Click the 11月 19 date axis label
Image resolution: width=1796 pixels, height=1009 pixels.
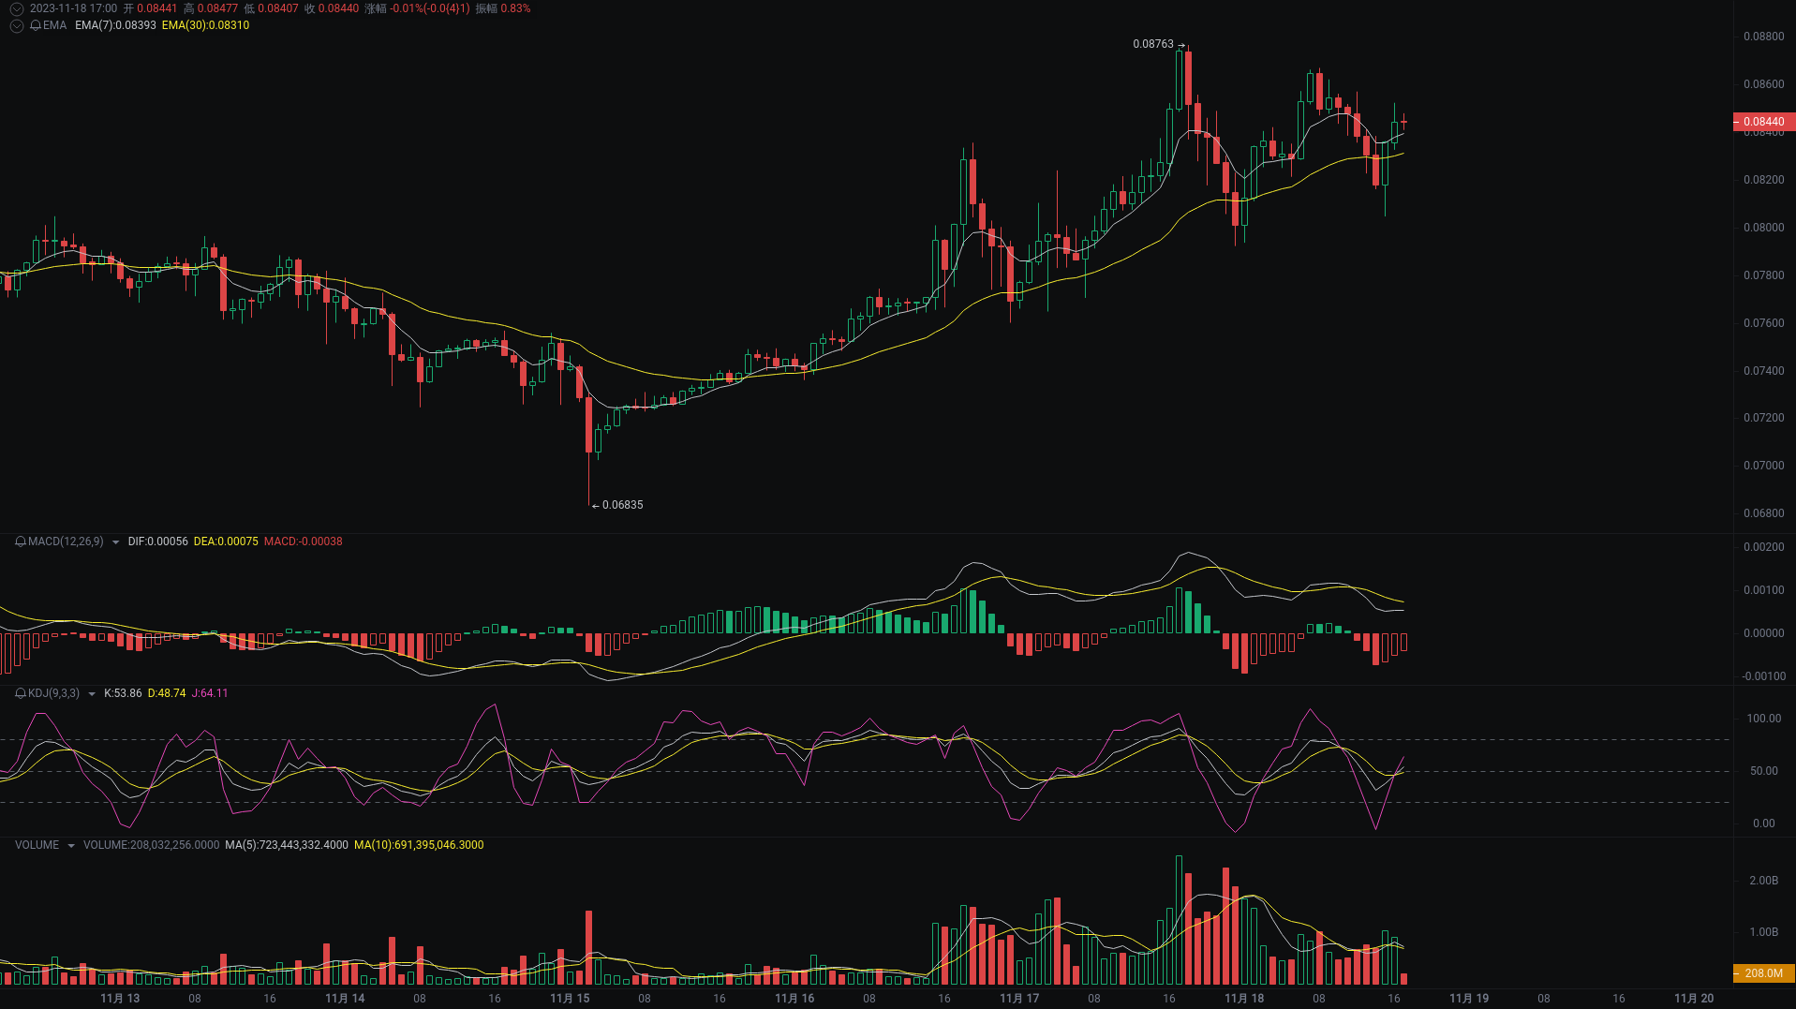[1469, 999]
